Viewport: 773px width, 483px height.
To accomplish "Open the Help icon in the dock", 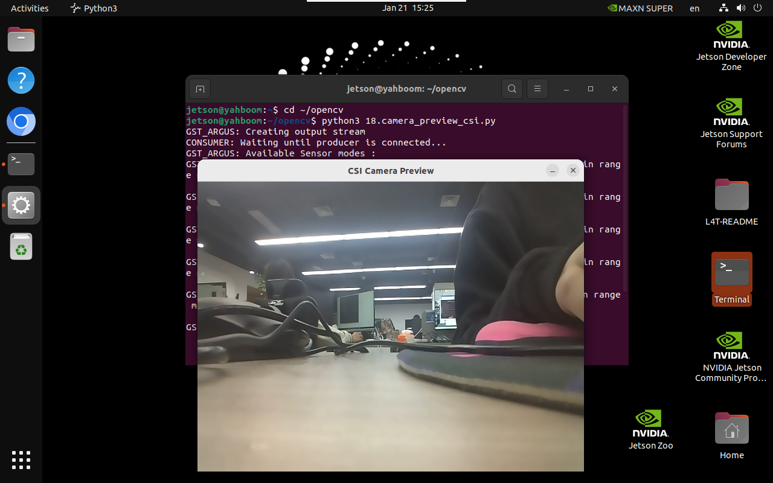I will pyautogui.click(x=21, y=80).
